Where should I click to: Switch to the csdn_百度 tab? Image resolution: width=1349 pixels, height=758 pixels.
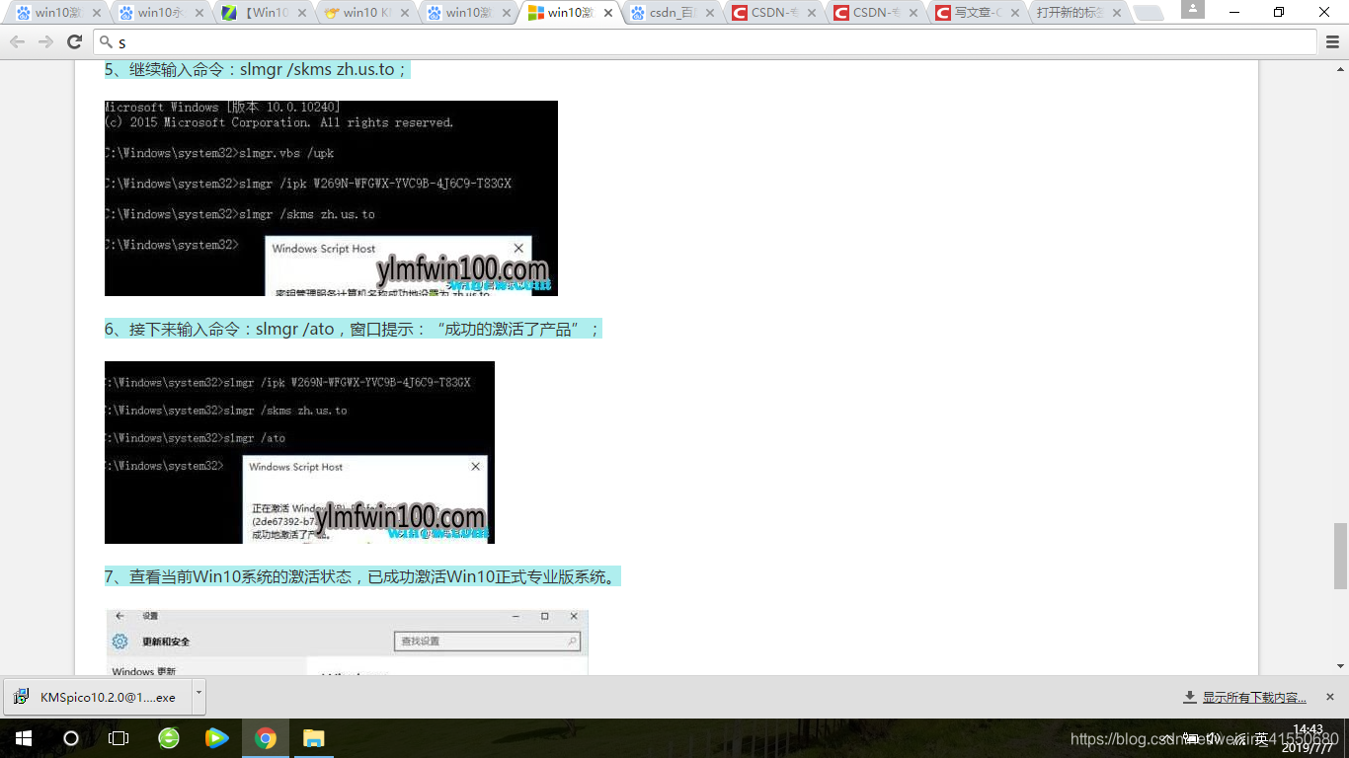point(673,14)
